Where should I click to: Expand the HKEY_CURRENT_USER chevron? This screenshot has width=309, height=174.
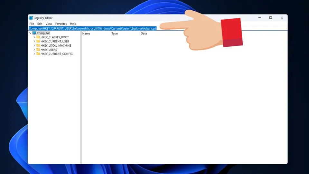(34, 41)
